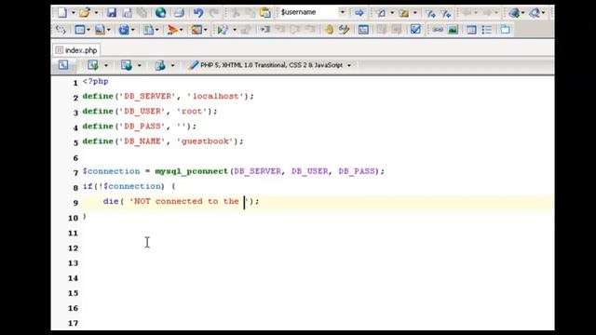Click 'guestbook' string on line 5
596x335 pixels.
[x=205, y=141]
